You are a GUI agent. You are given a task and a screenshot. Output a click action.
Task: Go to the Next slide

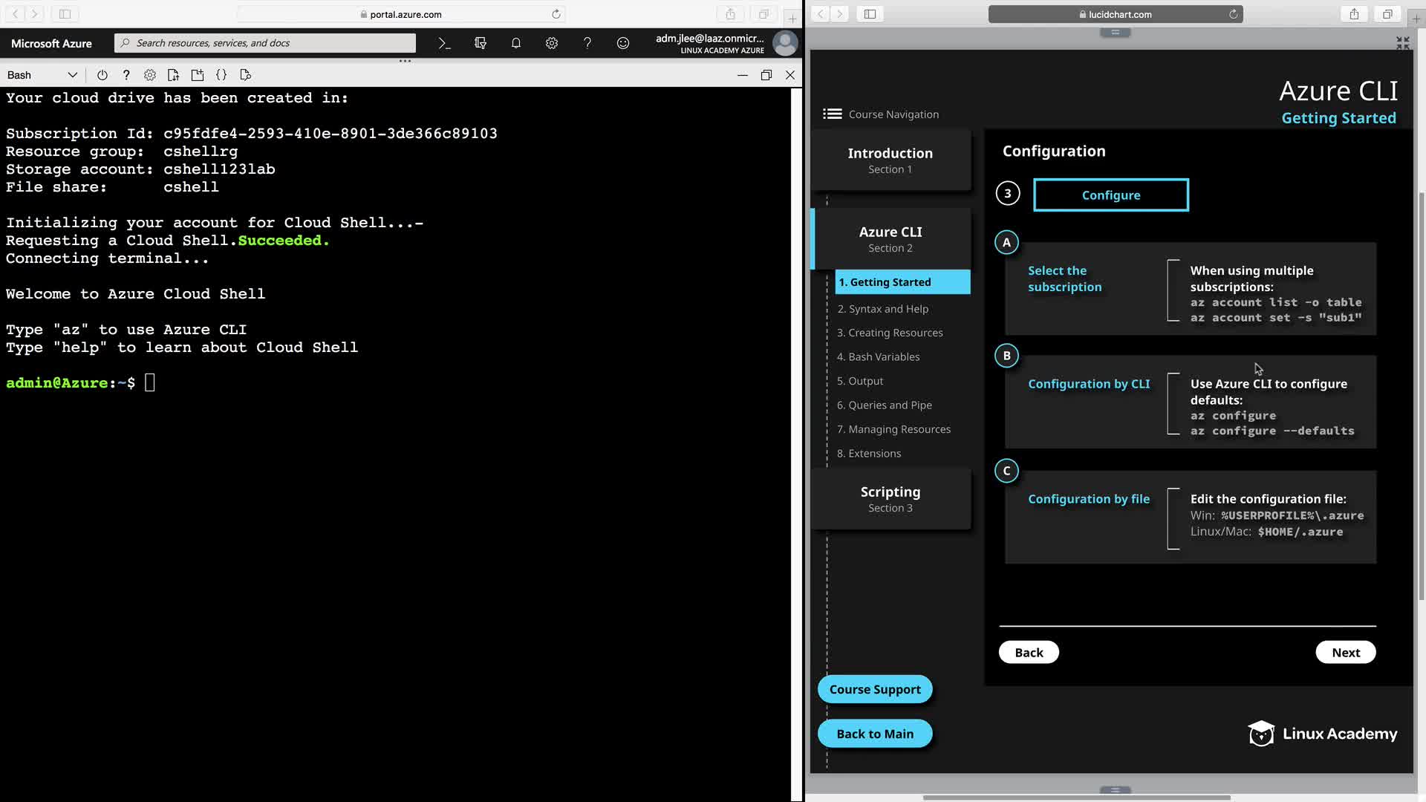(x=1345, y=653)
